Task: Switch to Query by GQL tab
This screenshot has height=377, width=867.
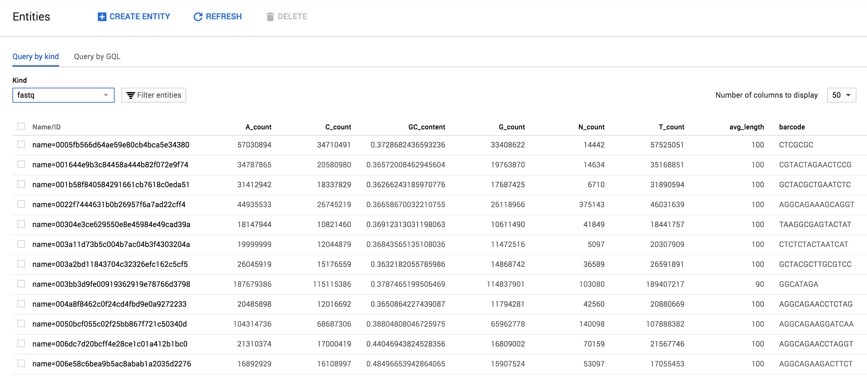Action: [97, 57]
